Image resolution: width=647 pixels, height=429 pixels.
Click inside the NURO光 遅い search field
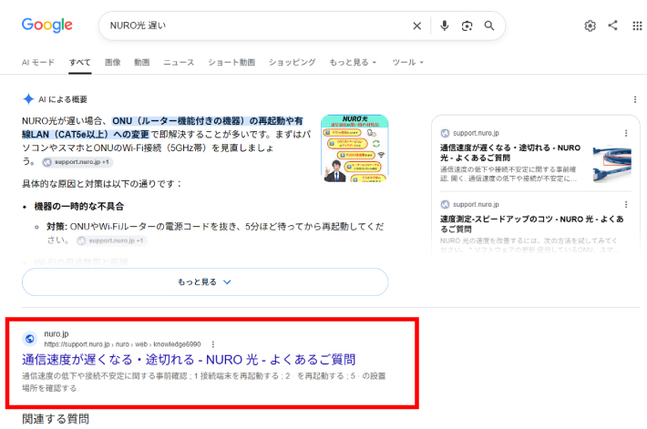256,26
